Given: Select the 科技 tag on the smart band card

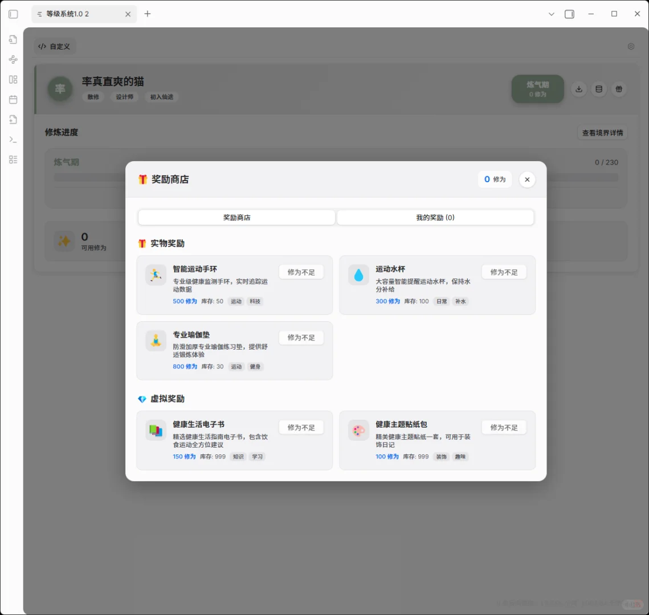Looking at the screenshot, I should pyautogui.click(x=254, y=301).
